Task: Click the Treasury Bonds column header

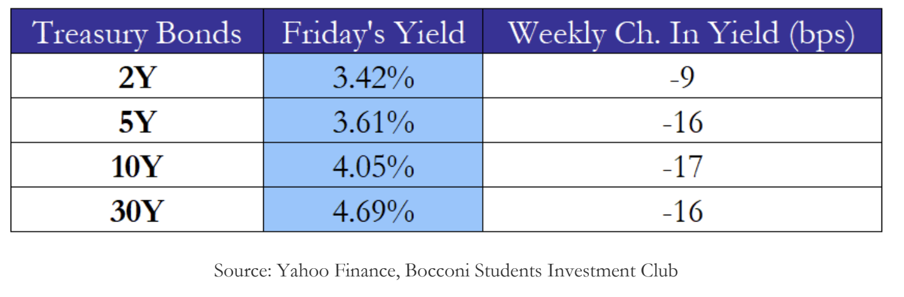Action: 138,33
